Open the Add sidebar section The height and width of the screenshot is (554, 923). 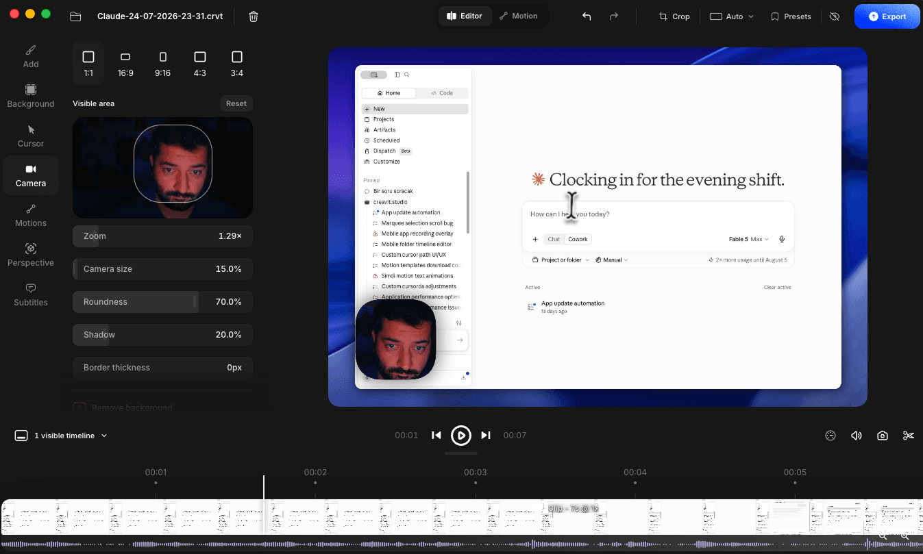[31, 56]
